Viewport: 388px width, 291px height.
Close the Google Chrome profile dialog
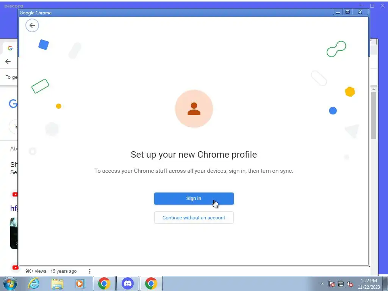(360, 12)
